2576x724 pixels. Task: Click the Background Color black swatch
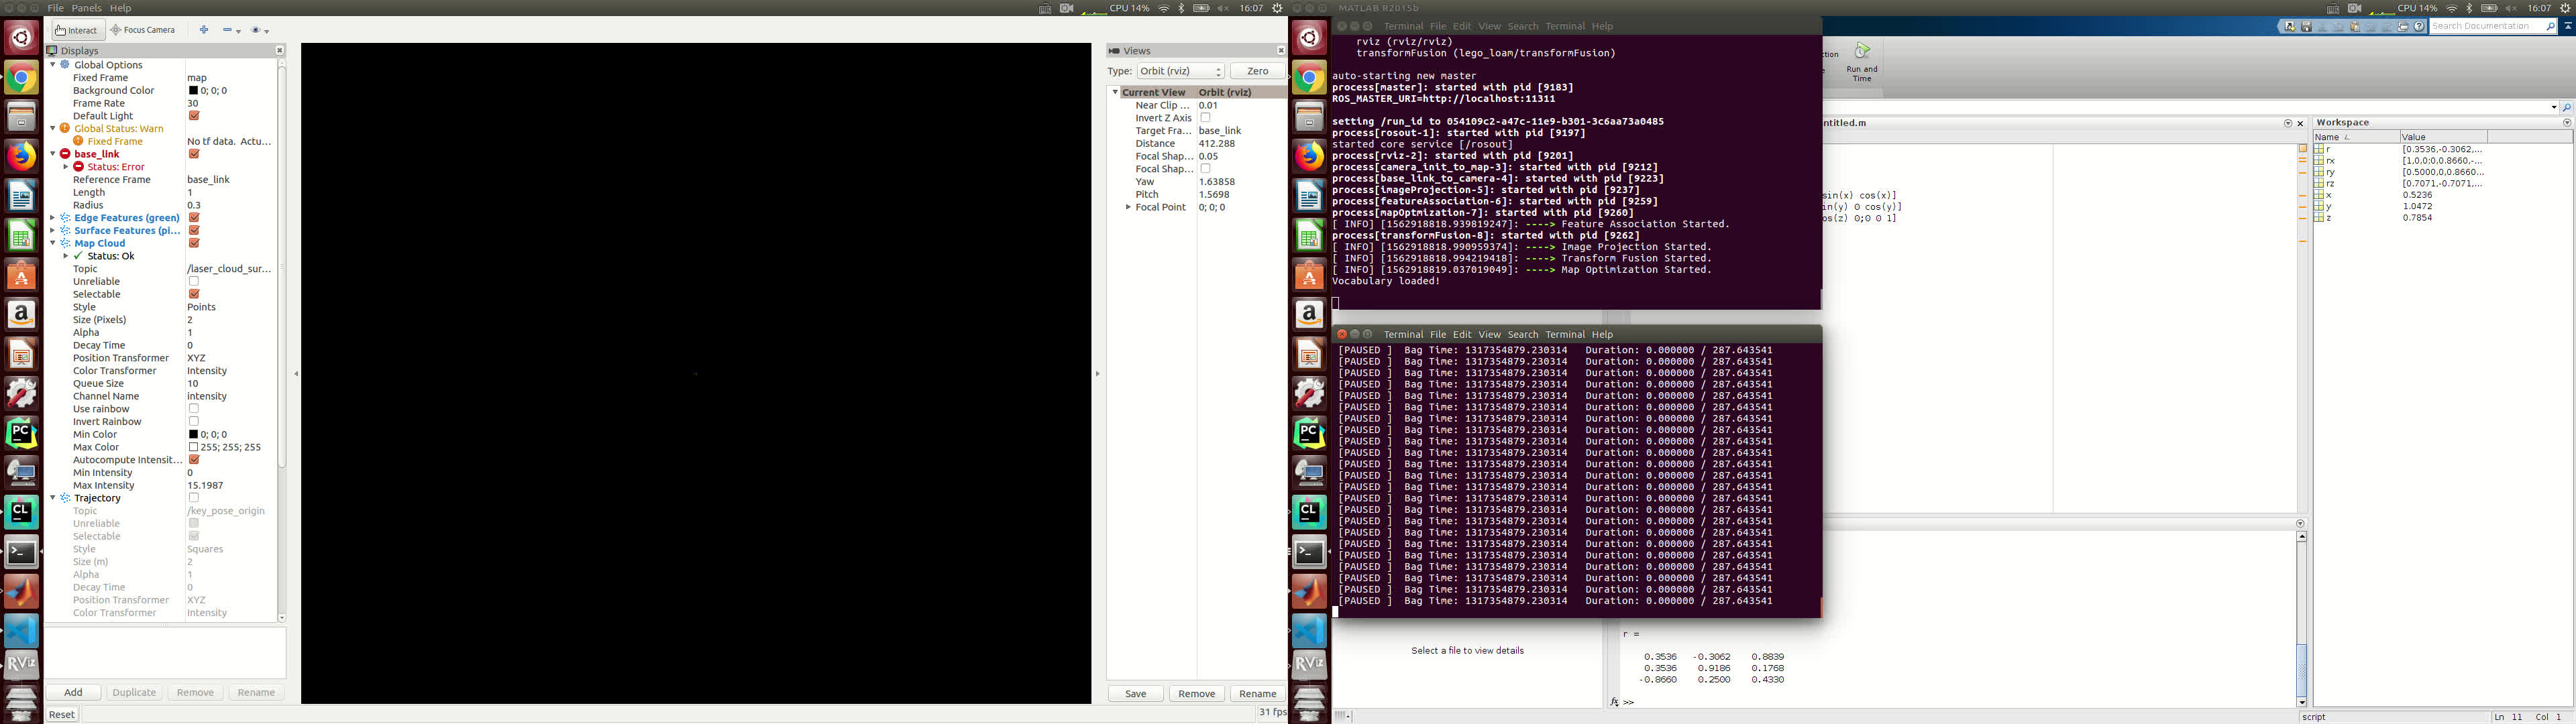click(x=193, y=91)
